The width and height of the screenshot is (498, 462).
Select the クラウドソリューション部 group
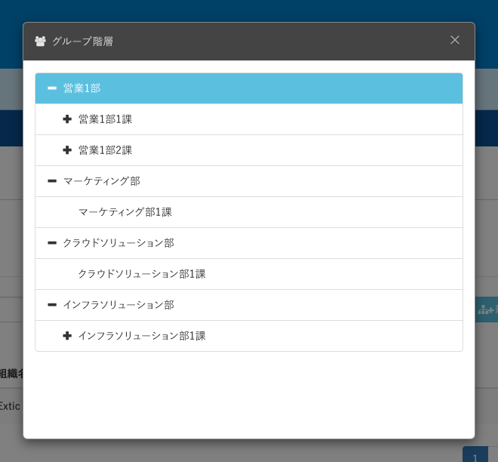pyautogui.click(x=118, y=243)
